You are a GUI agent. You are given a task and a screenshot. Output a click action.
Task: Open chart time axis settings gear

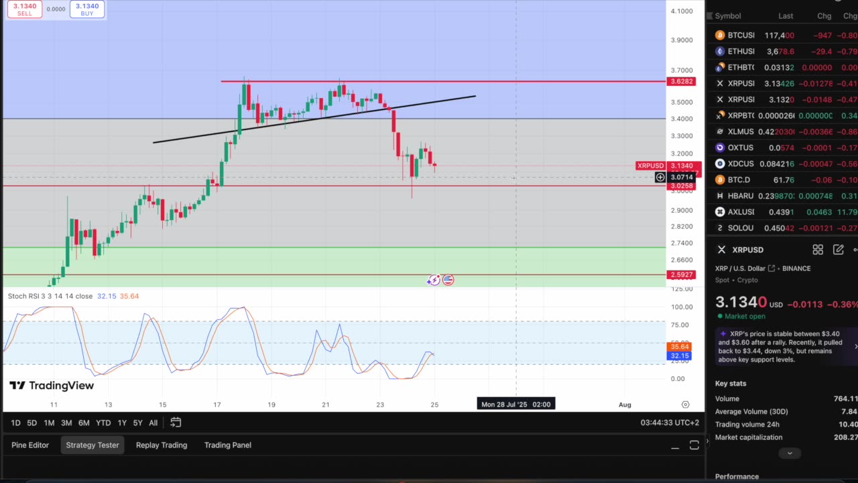click(685, 405)
